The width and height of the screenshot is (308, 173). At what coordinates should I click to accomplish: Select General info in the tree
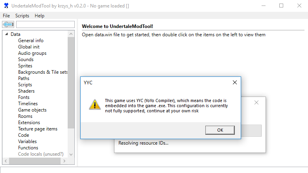click(31, 41)
